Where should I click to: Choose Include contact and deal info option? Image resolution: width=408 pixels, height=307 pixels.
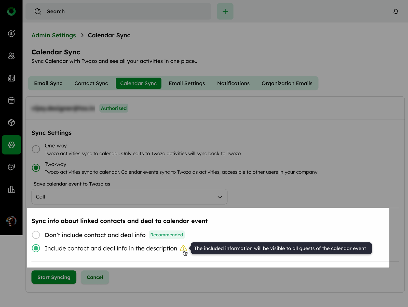click(x=36, y=248)
